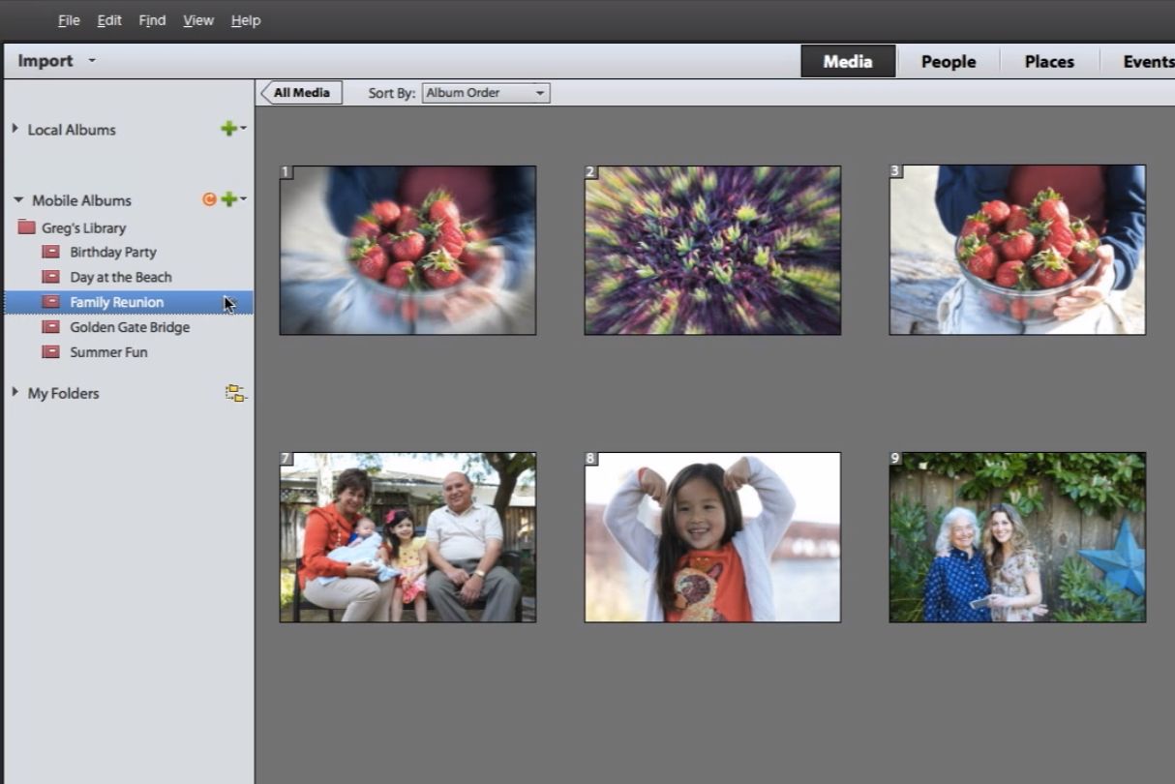
Task: Click the album icon beside Golden Gate Bridge
Action: click(x=49, y=327)
